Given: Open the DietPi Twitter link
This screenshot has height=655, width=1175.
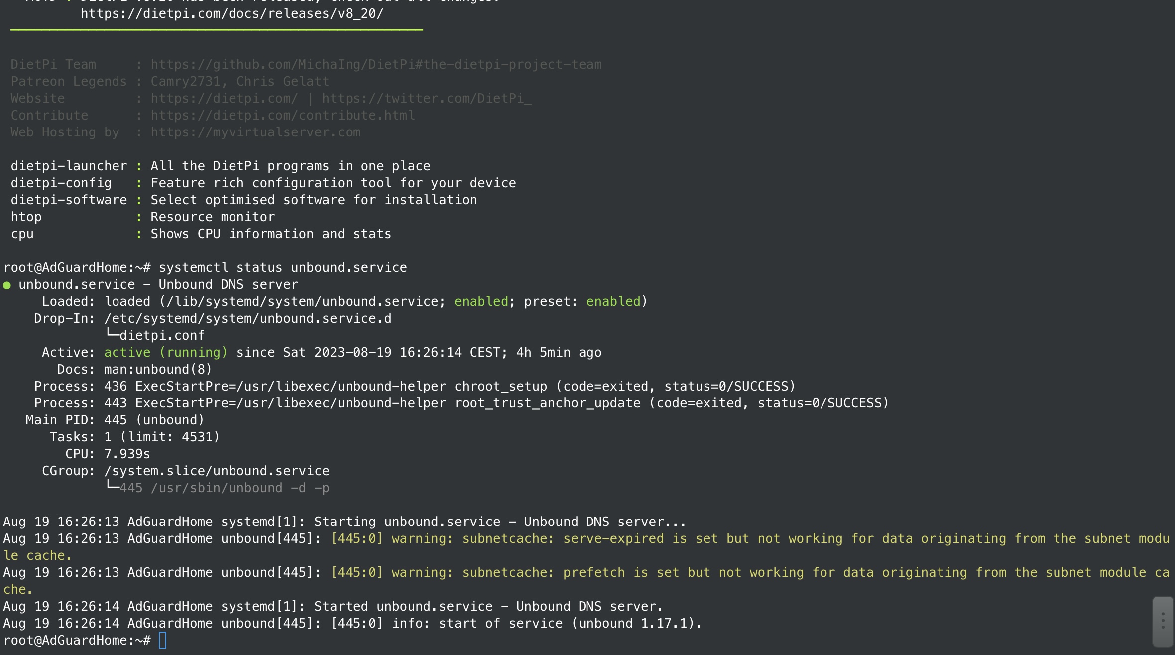Looking at the screenshot, I should [426, 99].
